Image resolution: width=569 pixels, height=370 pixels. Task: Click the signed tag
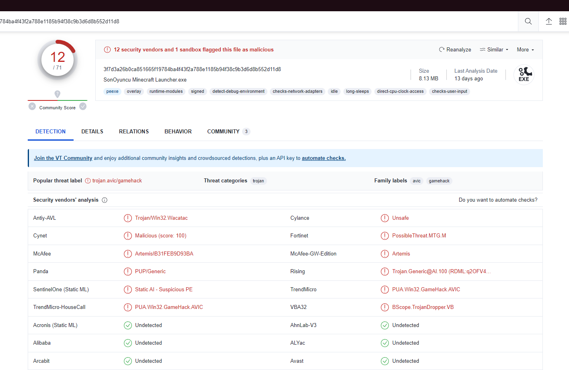[x=197, y=92]
